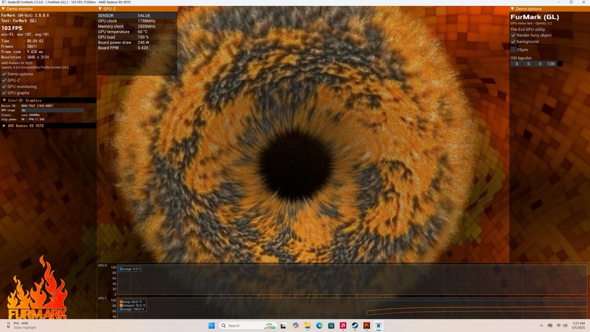Click the OSI bgcolor swatch

[560, 64]
